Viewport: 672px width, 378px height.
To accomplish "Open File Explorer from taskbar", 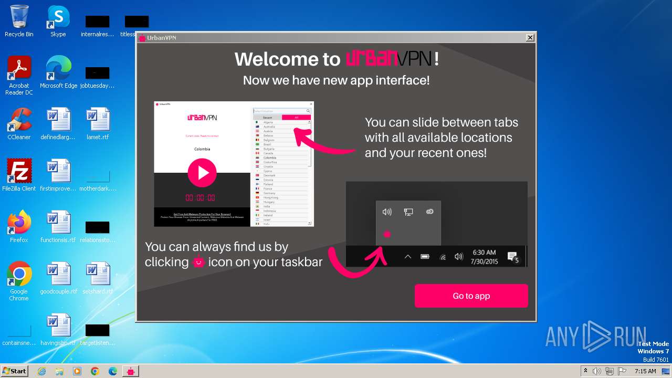I will pyautogui.click(x=59, y=371).
